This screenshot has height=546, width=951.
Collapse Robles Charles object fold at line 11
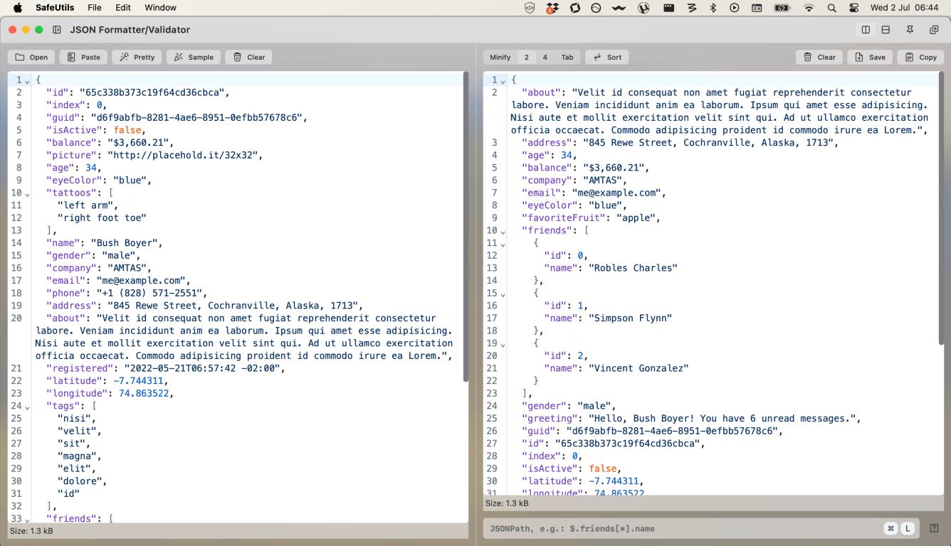click(503, 244)
